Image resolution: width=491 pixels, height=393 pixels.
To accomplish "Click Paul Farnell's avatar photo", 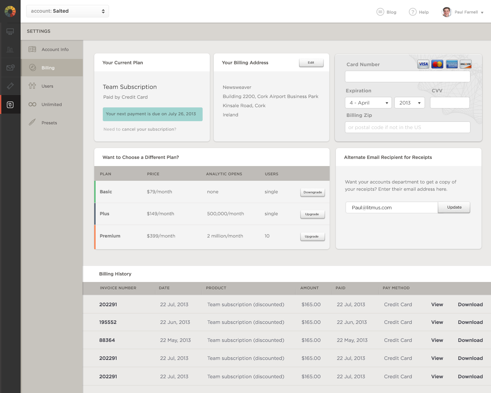I will [446, 12].
